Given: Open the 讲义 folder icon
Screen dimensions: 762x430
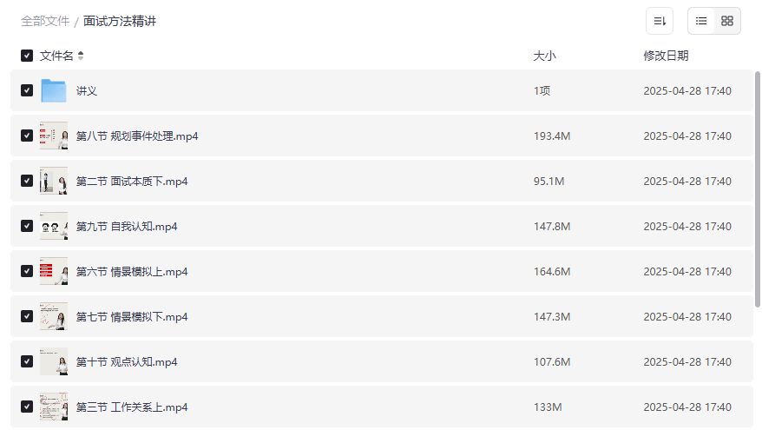Looking at the screenshot, I should [54, 91].
